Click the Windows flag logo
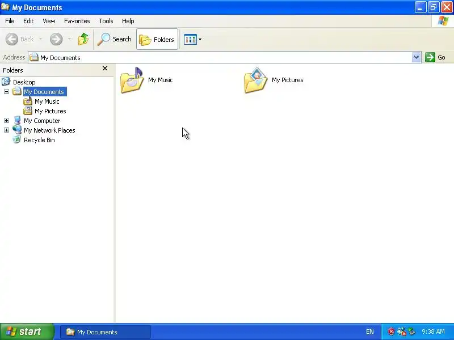The height and width of the screenshot is (340, 454). pos(443,21)
